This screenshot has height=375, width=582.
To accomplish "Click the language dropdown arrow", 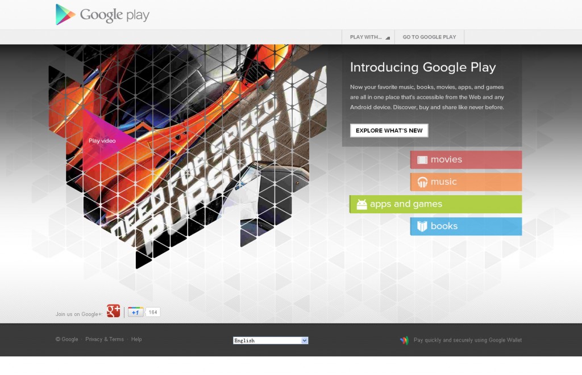I will 305,340.
